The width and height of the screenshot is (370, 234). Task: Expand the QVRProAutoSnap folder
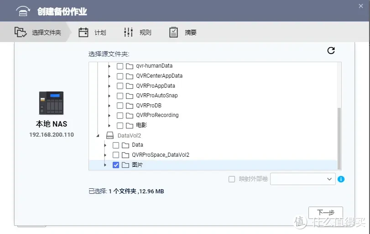[x=109, y=96]
